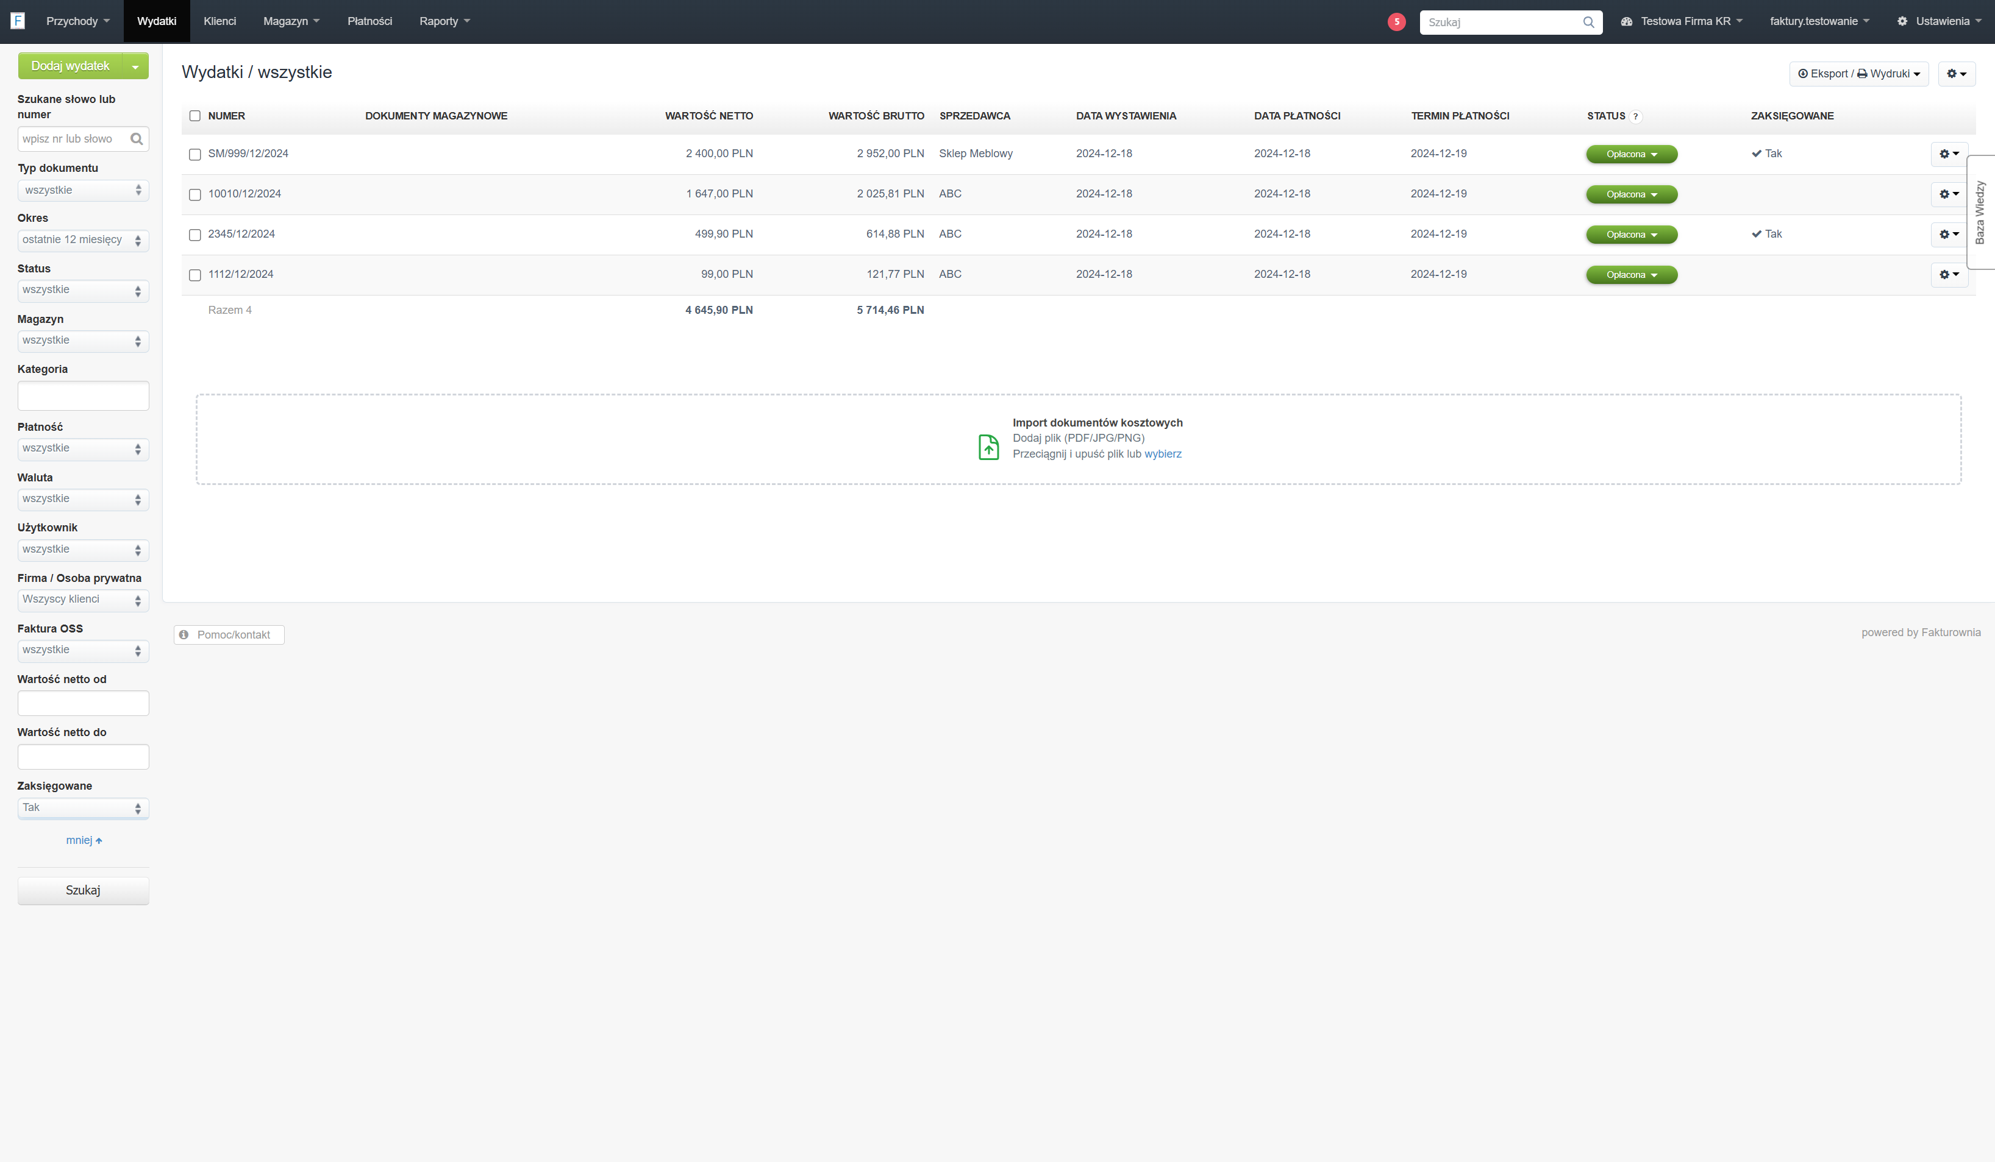Screen dimensions: 1995x1162
Task: Open gear menu for row SM/999/12/2024
Action: coord(1949,154)
